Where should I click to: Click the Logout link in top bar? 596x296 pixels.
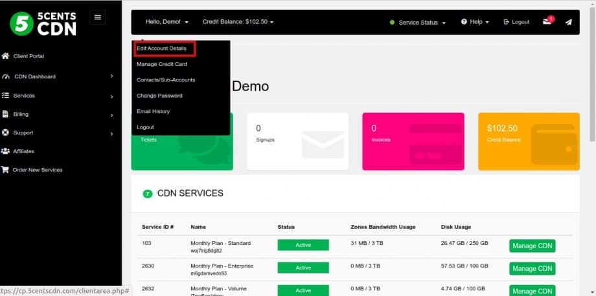pos(516,22)
